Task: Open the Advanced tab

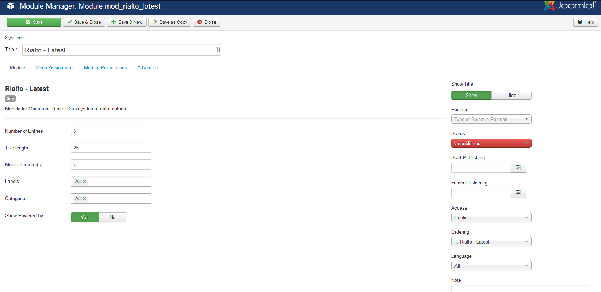Action: click(148, 68)
